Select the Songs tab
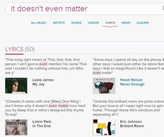 (76, 23)
